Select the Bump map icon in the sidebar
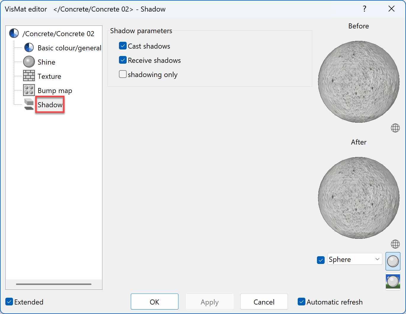Image resolution: width=406 pixels, height=314 pixels. pos(29,90)
